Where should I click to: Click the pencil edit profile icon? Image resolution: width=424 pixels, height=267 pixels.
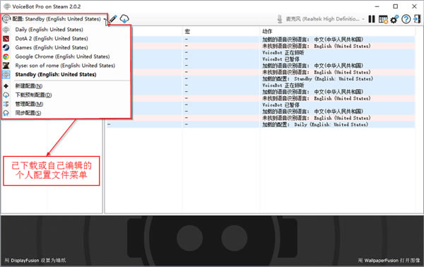(113, 19)
